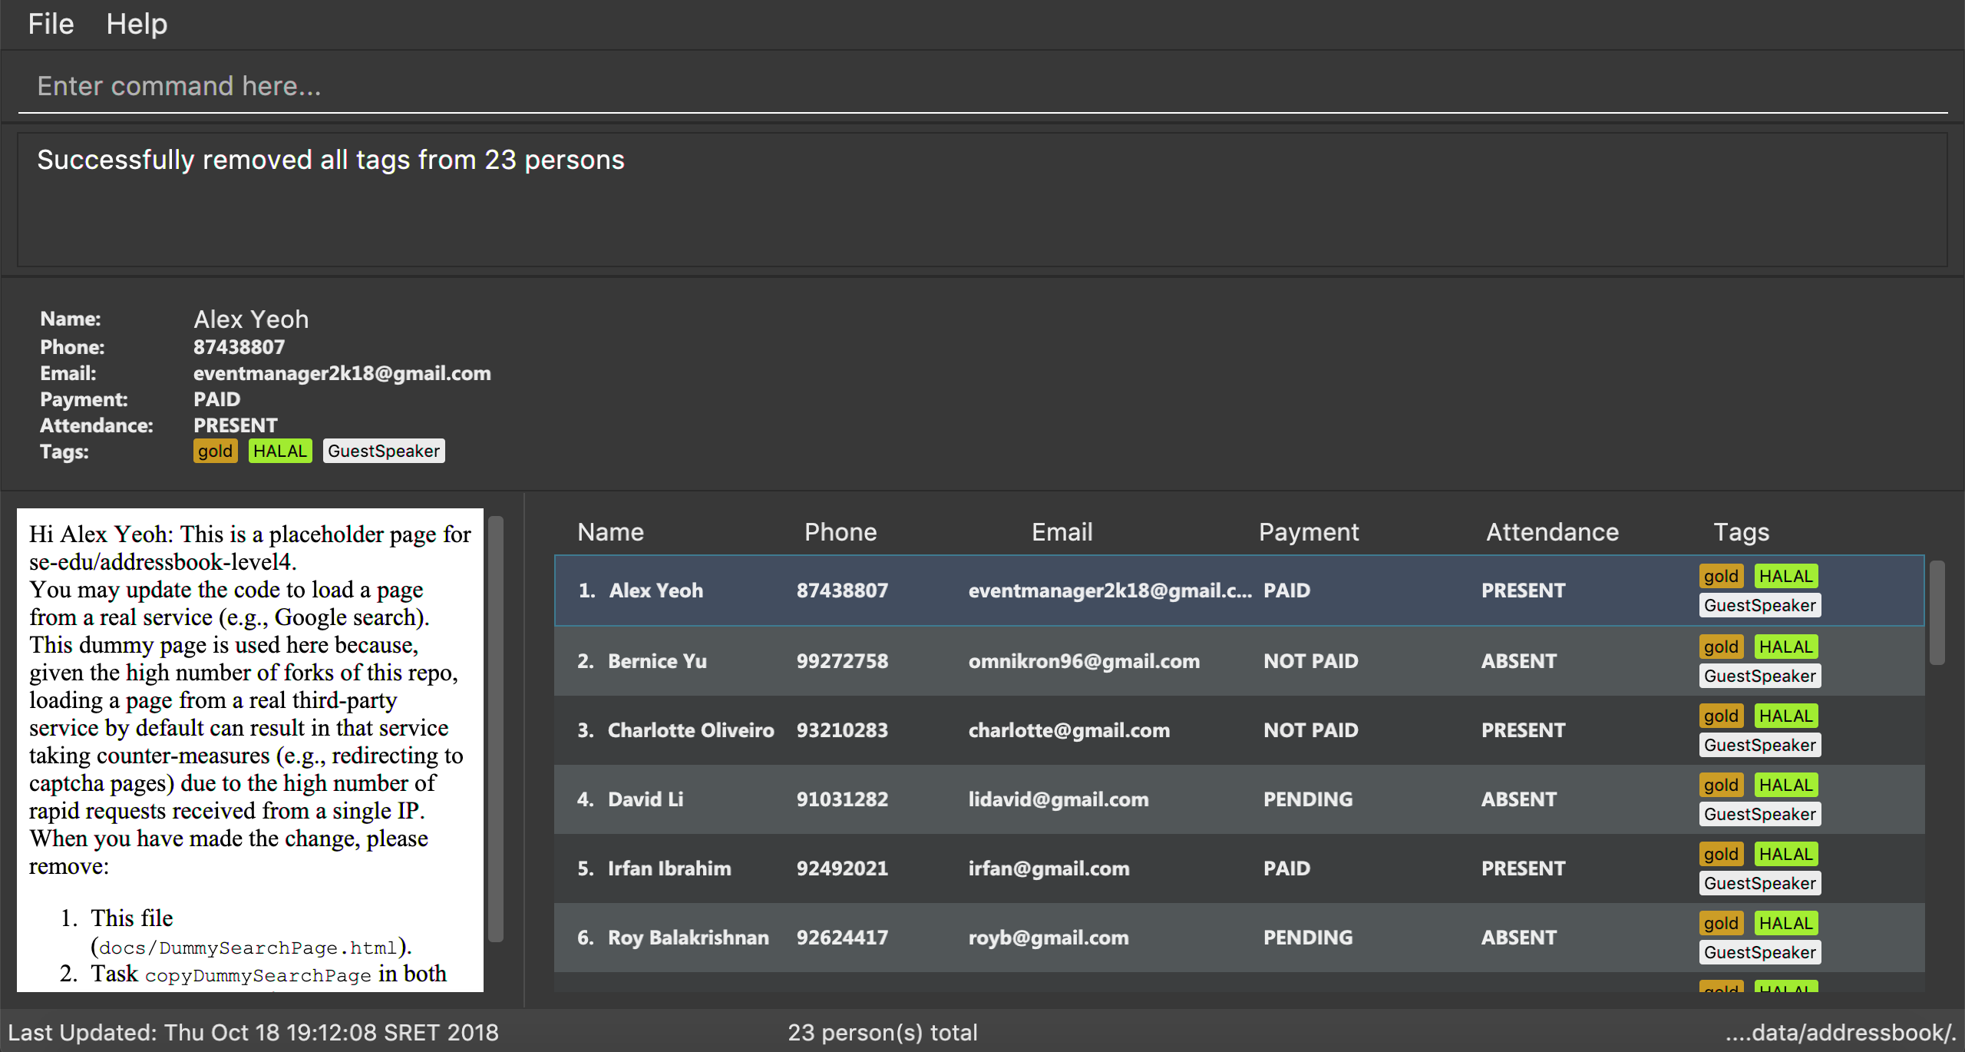The height and width of the screenshot is (1052, 1965).
Task: Click Bernice Yu's gold tag
Action: click(x=1721, y=647)
